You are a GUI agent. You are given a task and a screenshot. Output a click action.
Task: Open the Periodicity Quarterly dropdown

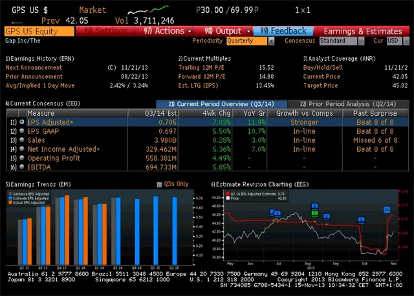(250, 41)
